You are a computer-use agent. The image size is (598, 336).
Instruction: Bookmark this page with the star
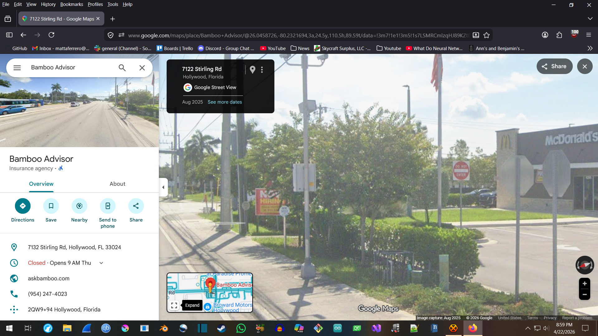(x=486, y=35)
